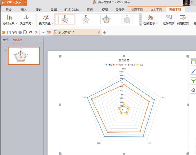Switch to the 插入 (Insert) ribbon tab
Screen dimensions: 196x155
pyautogui.click(x=24, y=10)
